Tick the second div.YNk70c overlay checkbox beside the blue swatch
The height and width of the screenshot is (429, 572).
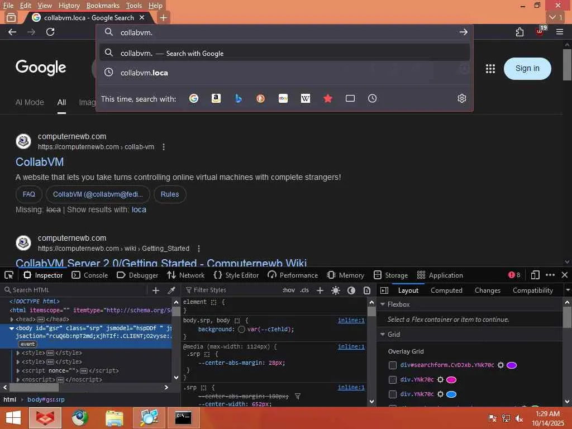[393, 394]
